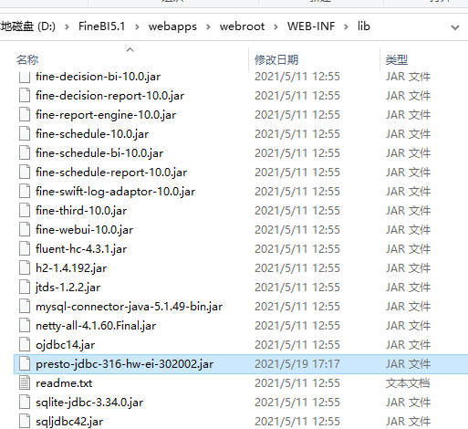
Task: Select file name sqljdbc42.jar
Action: pyautogui.click(x=69, y=422)
